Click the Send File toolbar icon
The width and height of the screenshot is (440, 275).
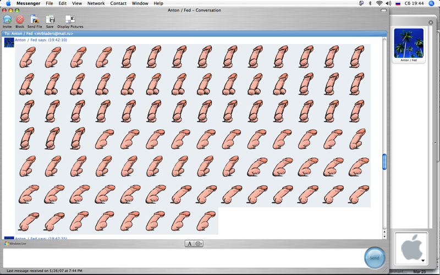35,20
